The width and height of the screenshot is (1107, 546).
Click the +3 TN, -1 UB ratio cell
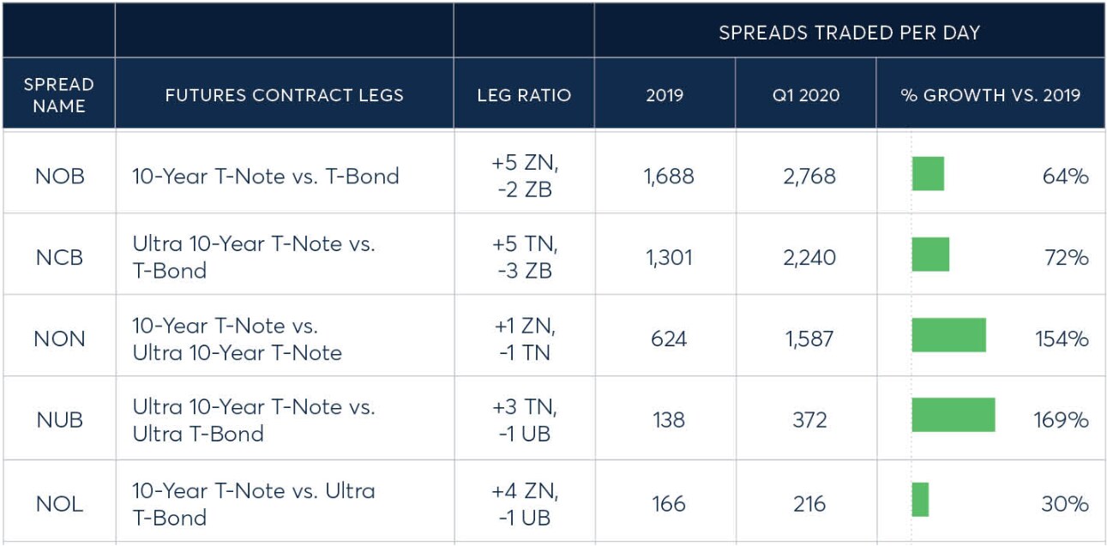[x=524, y=420]
